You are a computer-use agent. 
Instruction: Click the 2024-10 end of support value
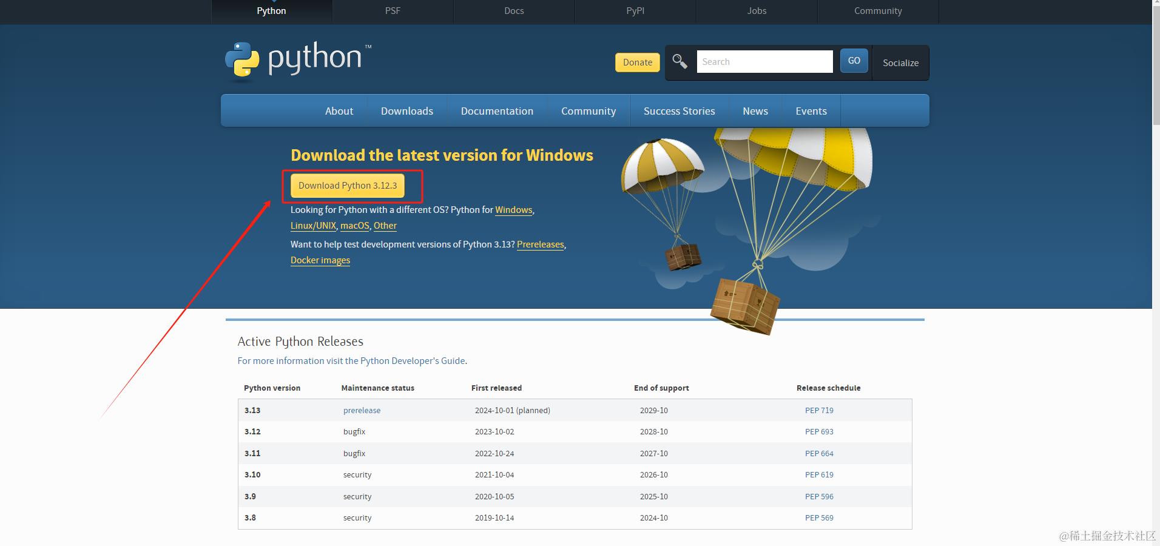[654, 518]
